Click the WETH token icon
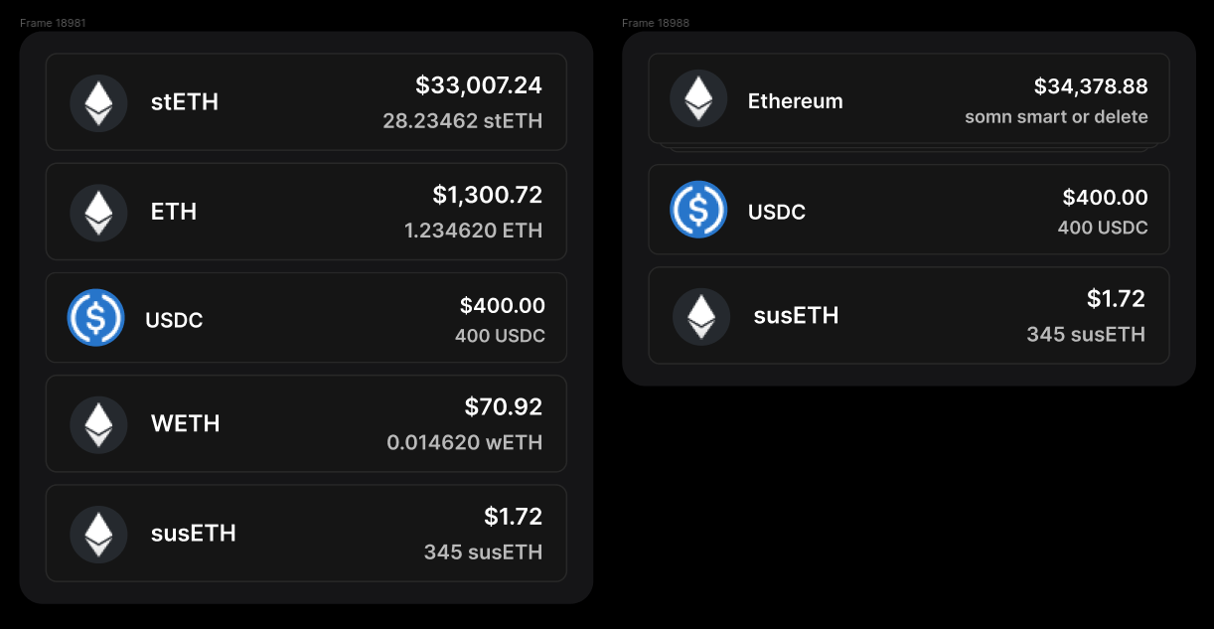Screen dimensions: 1214x629 pyautogui.click(x=98, y=424)
